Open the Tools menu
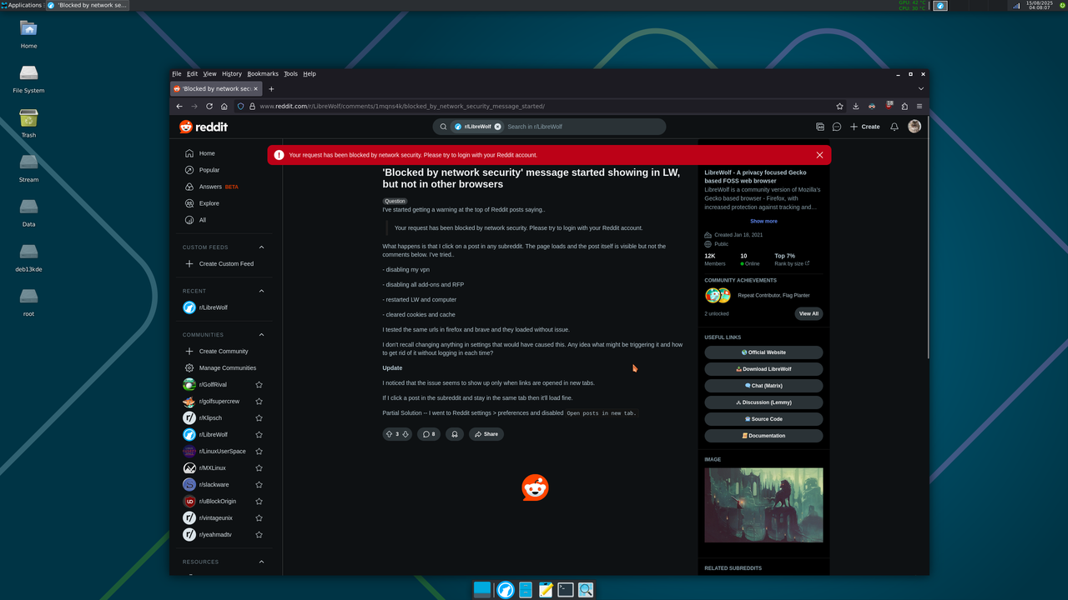 coord(290,73)
